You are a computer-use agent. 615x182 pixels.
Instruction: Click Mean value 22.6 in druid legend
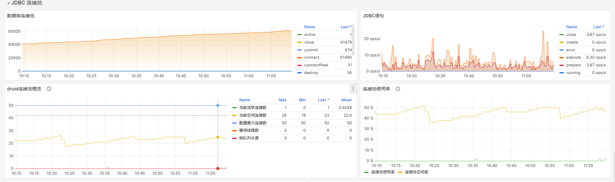[x=348, y=115]
